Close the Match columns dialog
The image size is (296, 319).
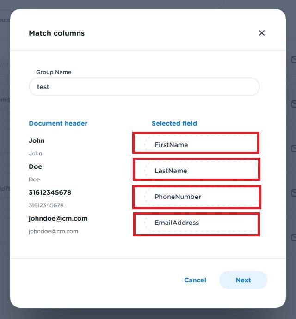pos(262,33)
